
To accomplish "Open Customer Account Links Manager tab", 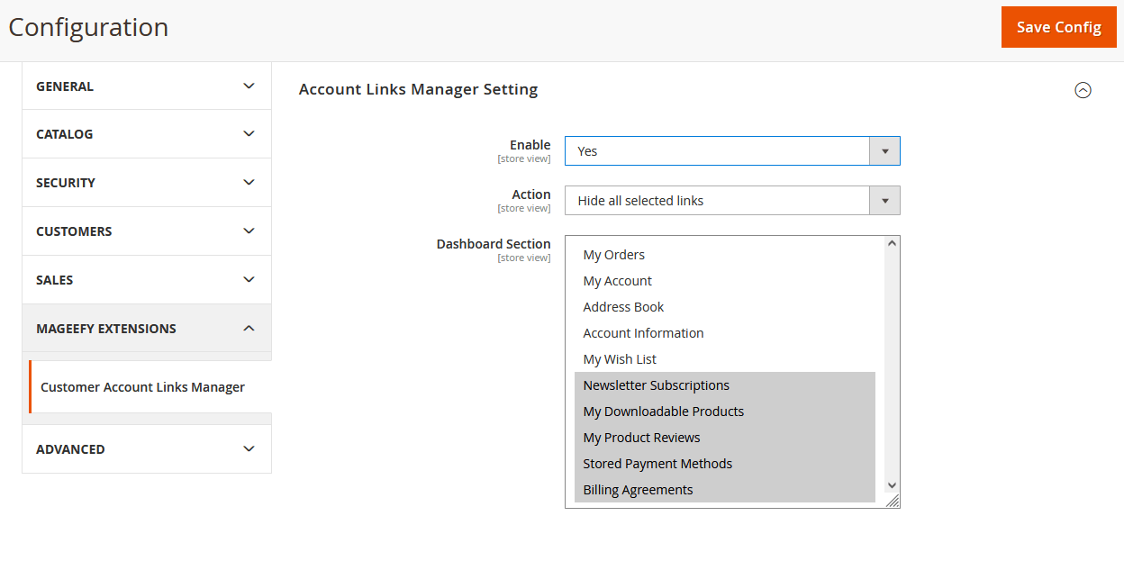I will coord(143,387).
